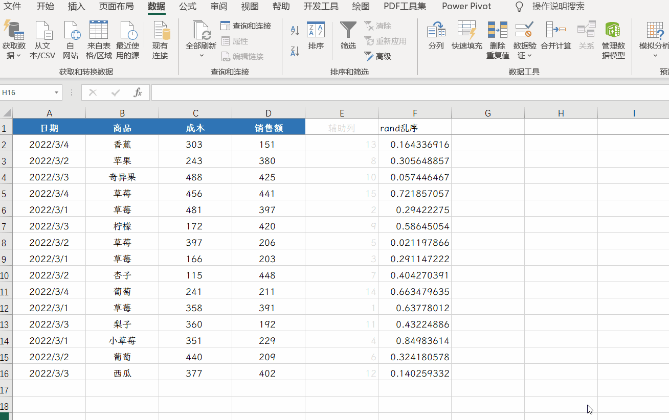Expand the 全部刷新 dropdown arrow
The image size is (669, 420).
coord(201,55)
